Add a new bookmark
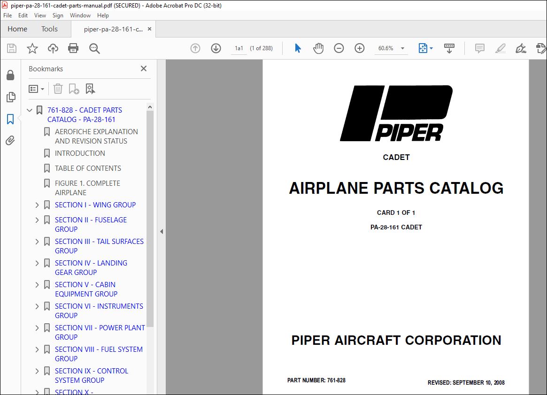This screenshot has height=395, width=547. point(74,89)
